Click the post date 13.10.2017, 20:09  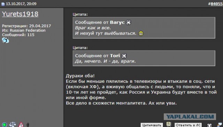(x=21, y=4)
